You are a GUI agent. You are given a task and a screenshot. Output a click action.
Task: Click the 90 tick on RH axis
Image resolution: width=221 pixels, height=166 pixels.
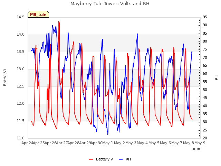[x=205, y=25]
